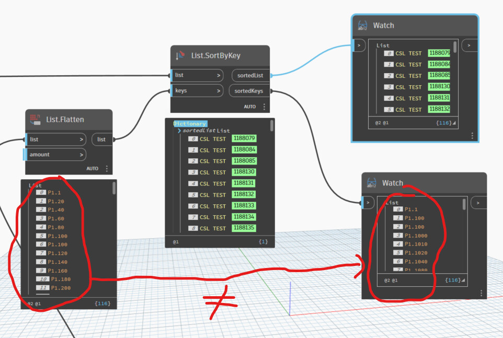Click the List.Flatten node icon

tap(36, 119)
